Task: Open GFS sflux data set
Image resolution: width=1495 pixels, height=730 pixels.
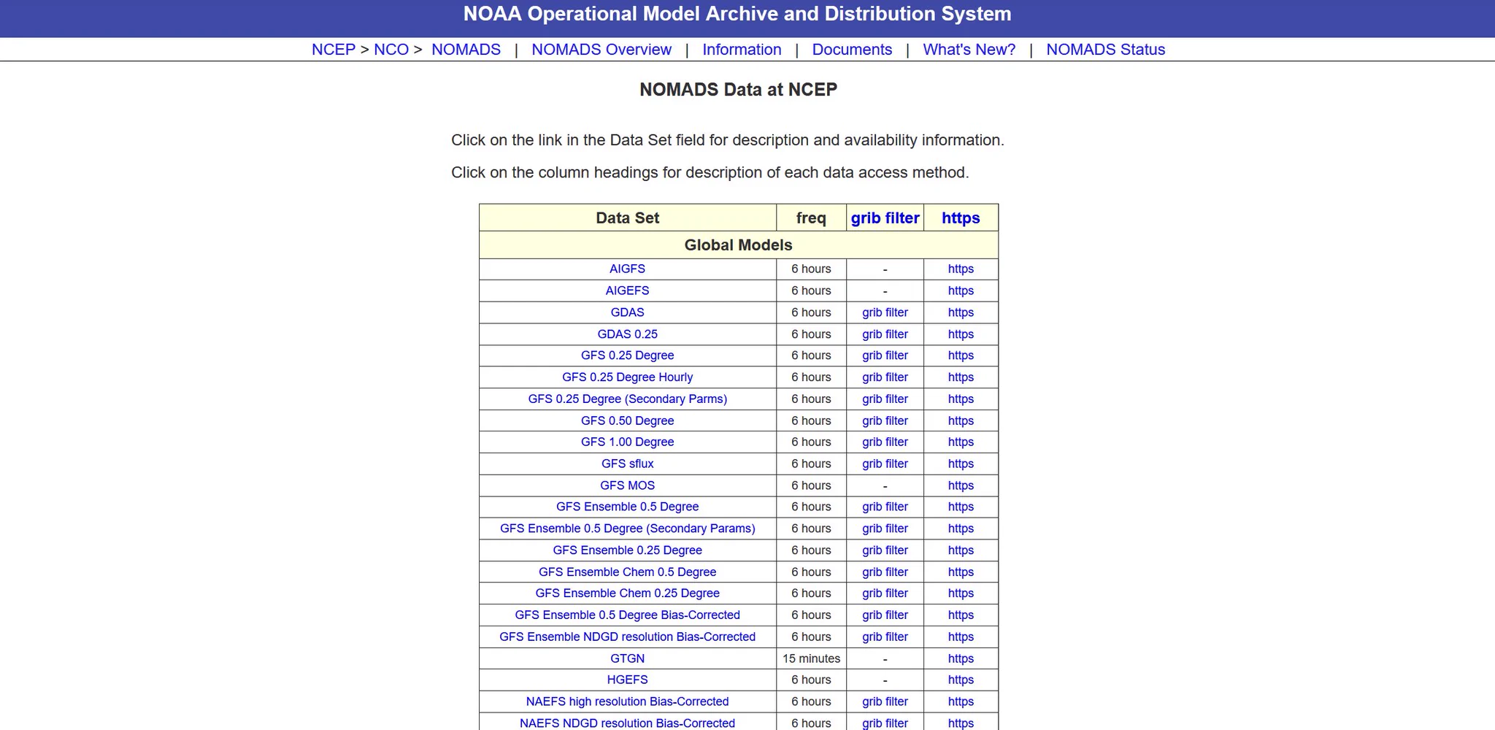Action: (627, 464)
